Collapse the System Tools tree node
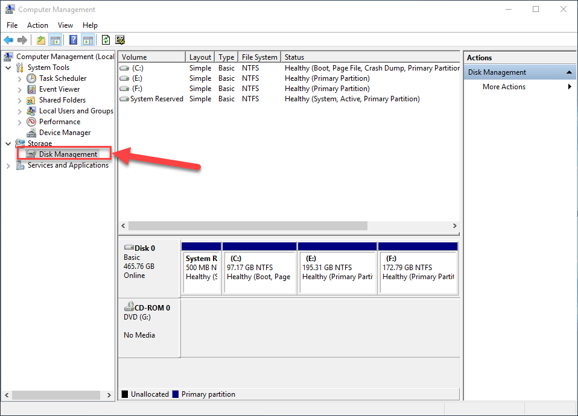The width and height of the screenshot is (578, 416). click(8, 68)
